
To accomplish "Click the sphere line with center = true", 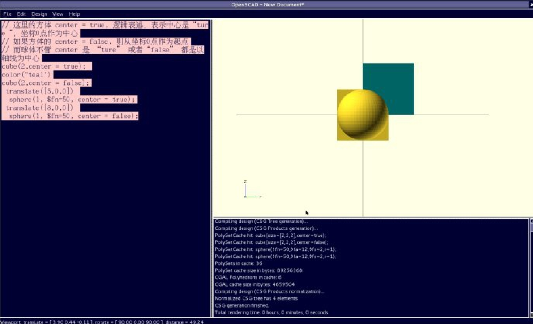I will click(x=72, y=100).
